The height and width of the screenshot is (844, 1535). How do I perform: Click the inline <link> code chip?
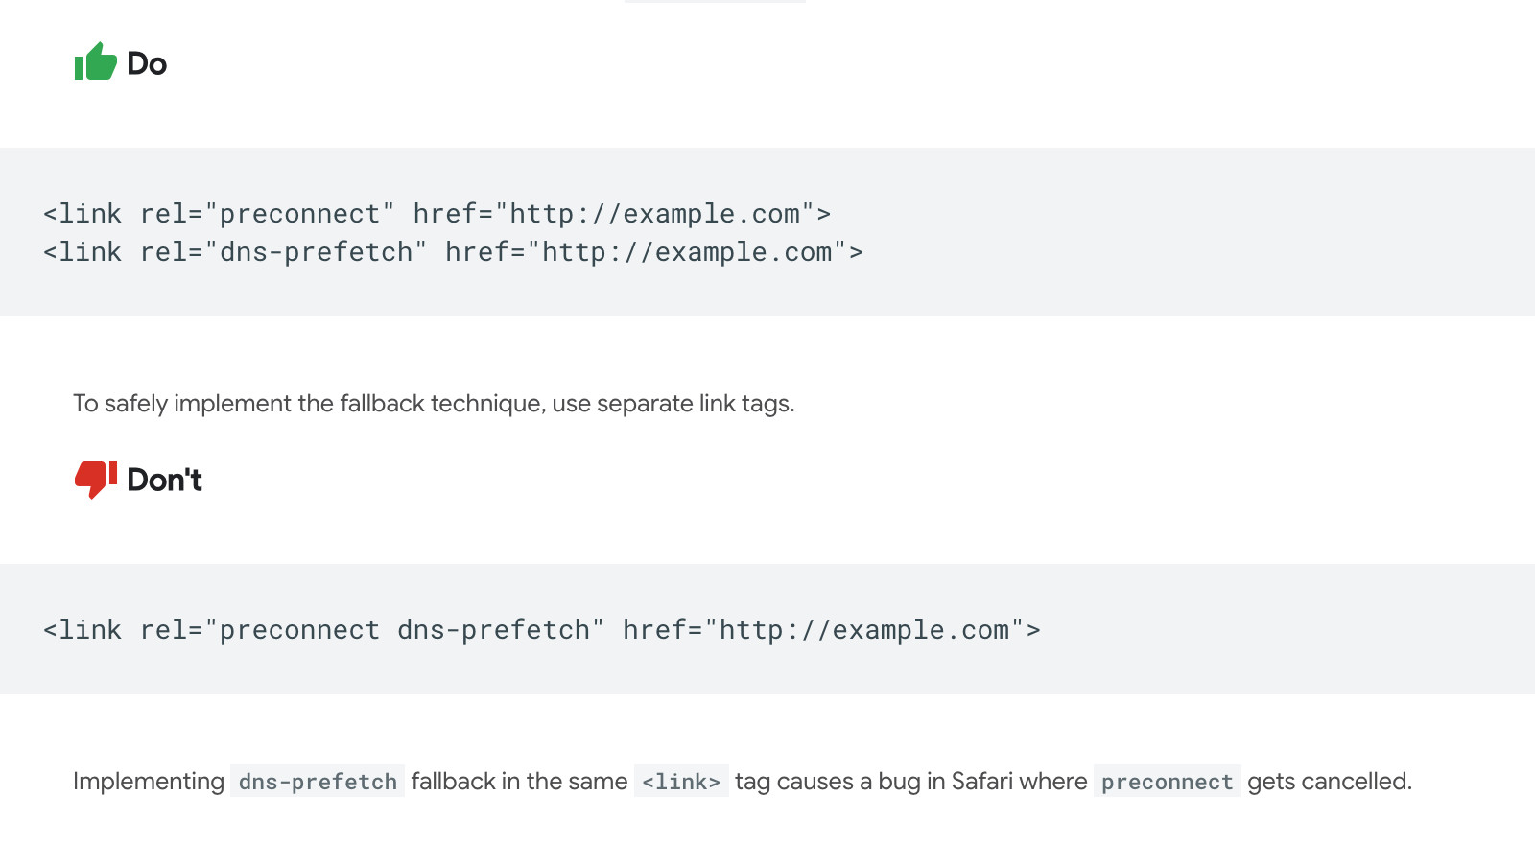681,782
